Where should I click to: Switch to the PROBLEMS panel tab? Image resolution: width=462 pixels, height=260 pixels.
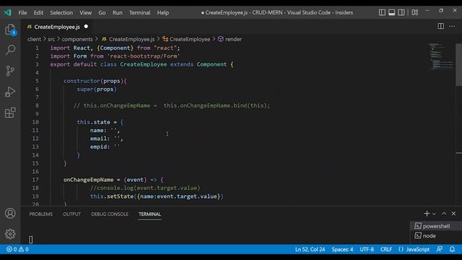click(41, 214)
